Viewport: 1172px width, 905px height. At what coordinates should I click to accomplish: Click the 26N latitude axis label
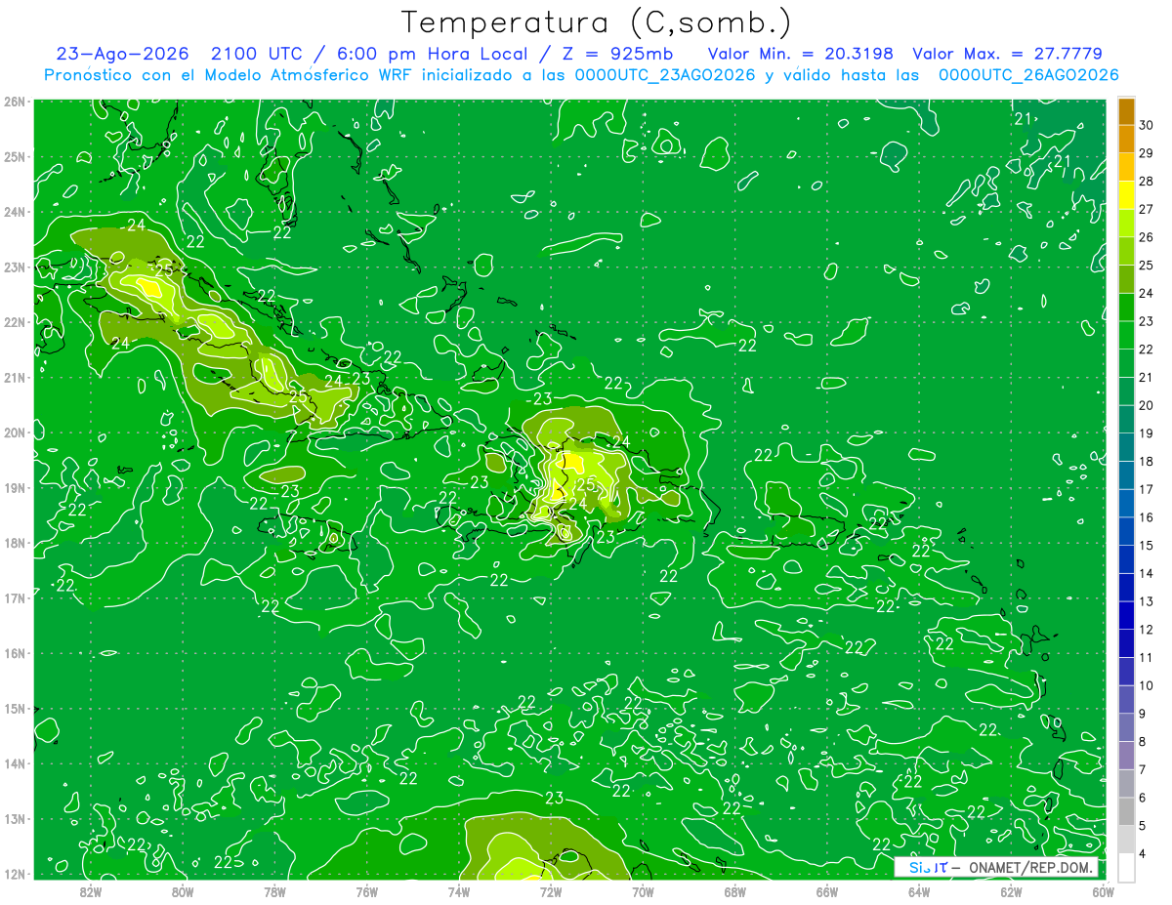[x=14, y=102]
